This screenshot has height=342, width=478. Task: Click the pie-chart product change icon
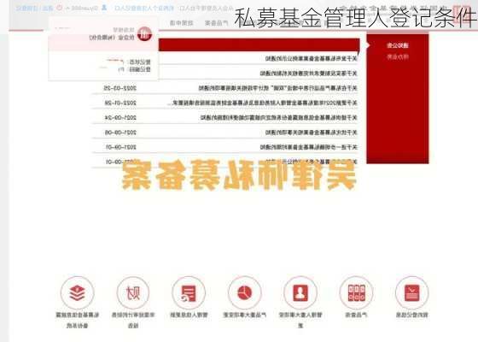coord(244,292)
